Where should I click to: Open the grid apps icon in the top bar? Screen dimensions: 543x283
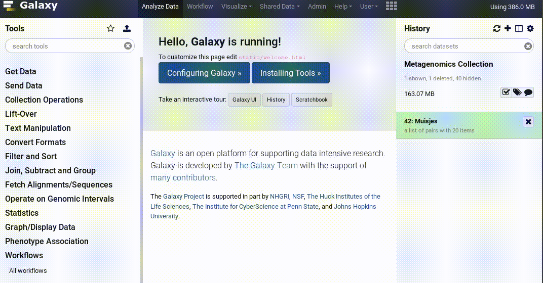392,7
